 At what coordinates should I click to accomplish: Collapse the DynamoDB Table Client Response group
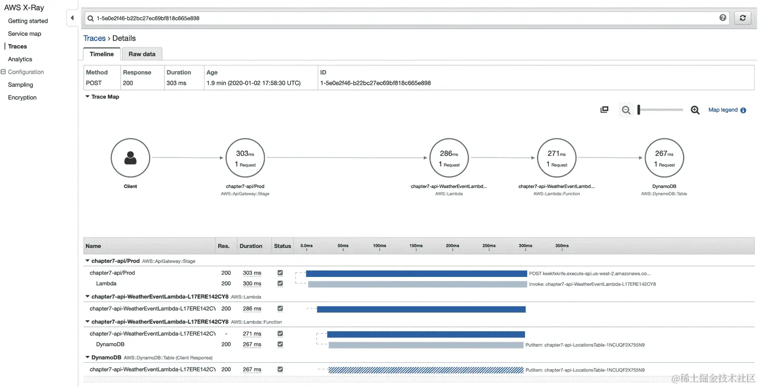pyautogui.click(x=87, y=358)
